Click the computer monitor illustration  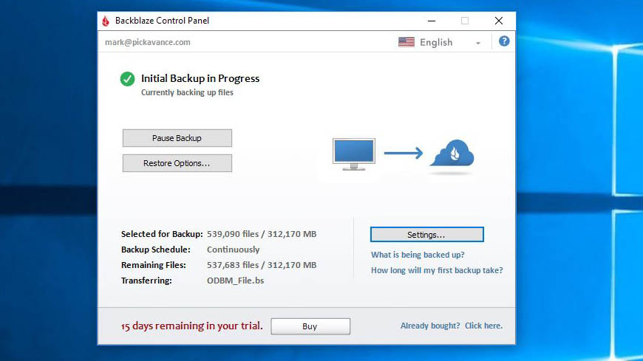point(354,154)
